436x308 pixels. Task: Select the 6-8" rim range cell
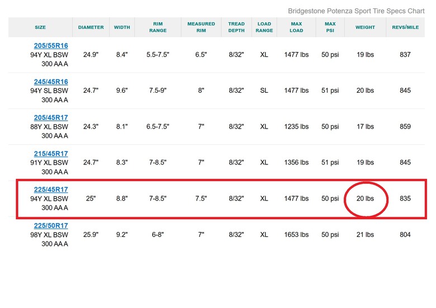(x=158, y=235)
